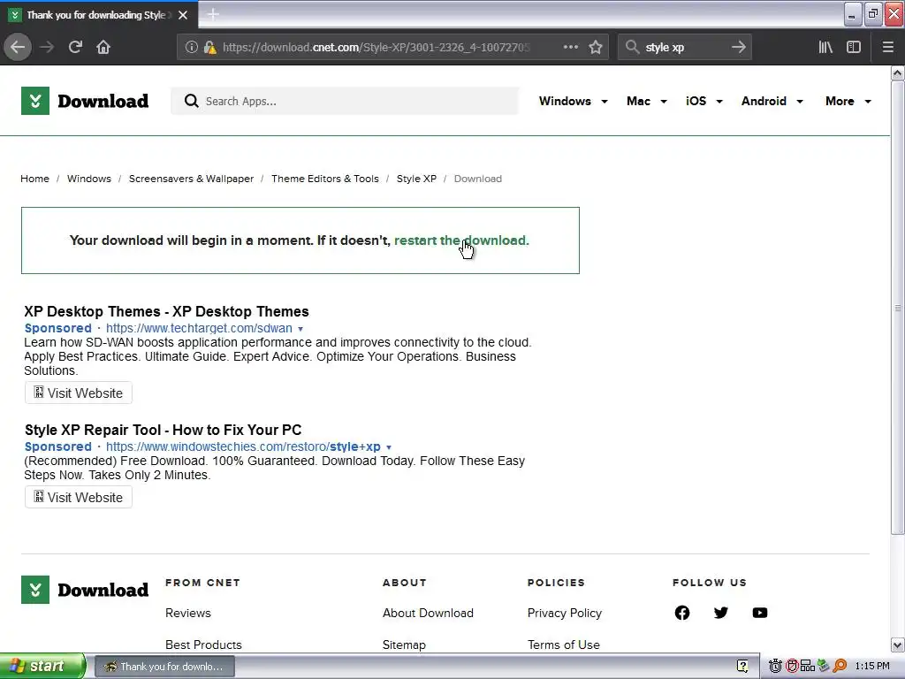This screenshot has height=679, width=905.
Task: Open the Firefox hamburger menu
Action: pos(887,47)
